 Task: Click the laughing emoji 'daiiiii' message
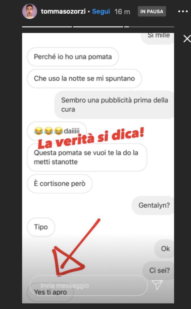tap(57, 131)
